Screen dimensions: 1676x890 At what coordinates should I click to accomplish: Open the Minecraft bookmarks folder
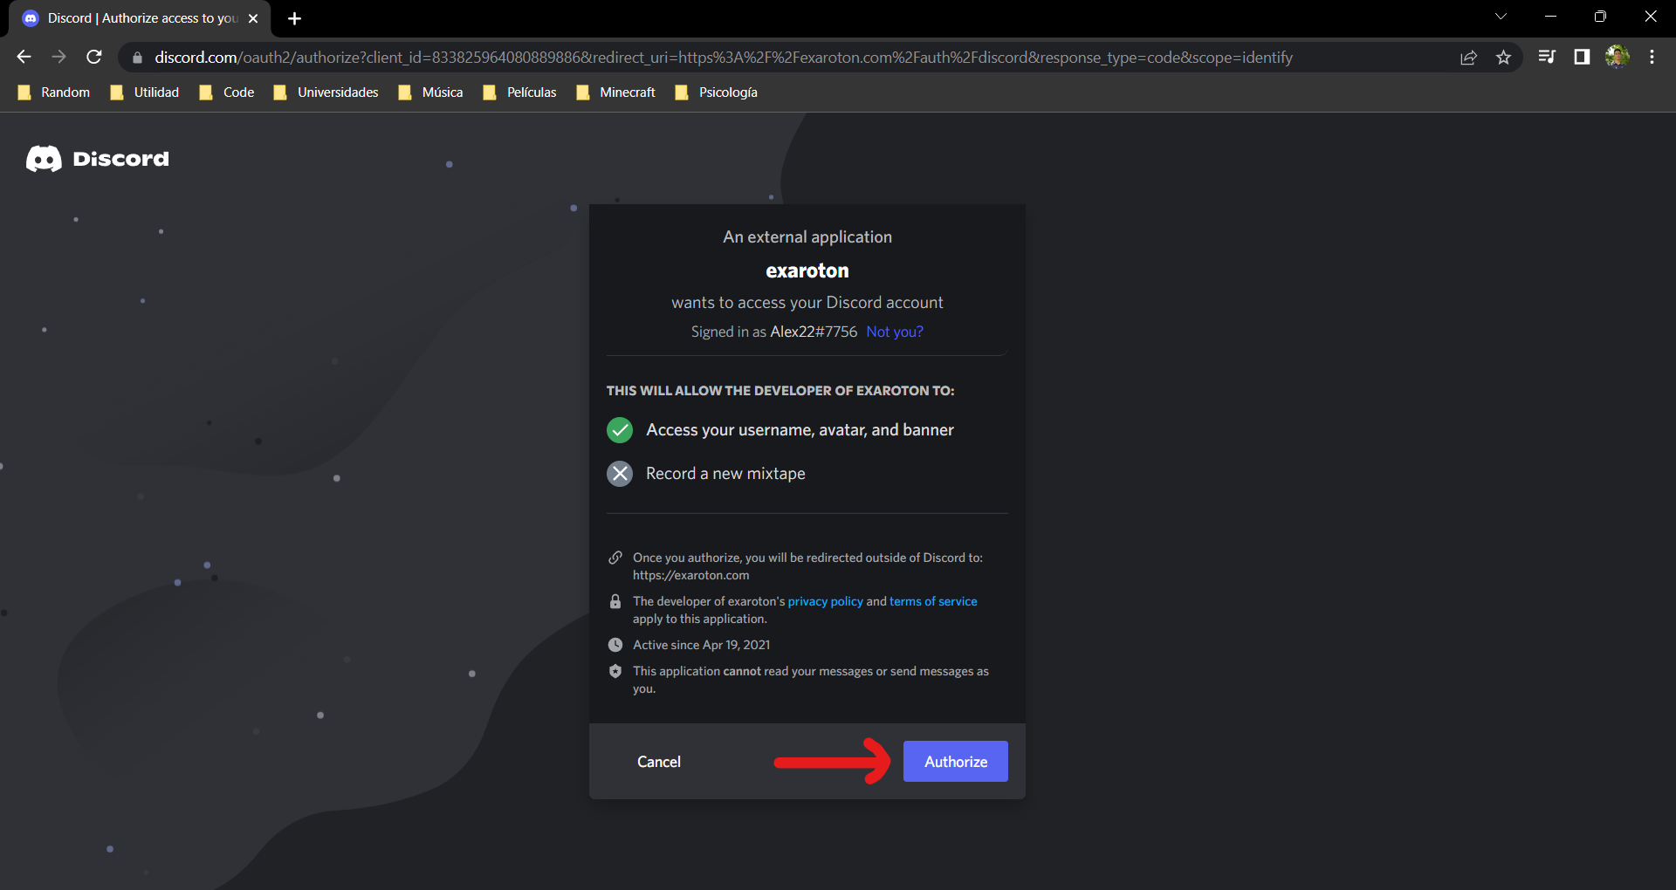[x=616, y=92]
